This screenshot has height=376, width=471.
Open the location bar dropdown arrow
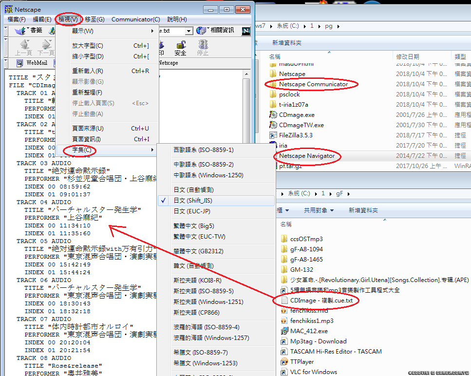click(189, 31)
